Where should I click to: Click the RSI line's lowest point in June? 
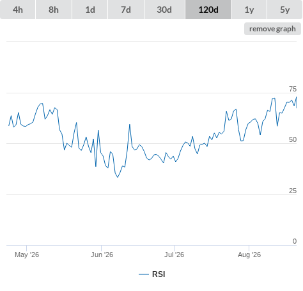pyautogui.click(x=118, y=177)
